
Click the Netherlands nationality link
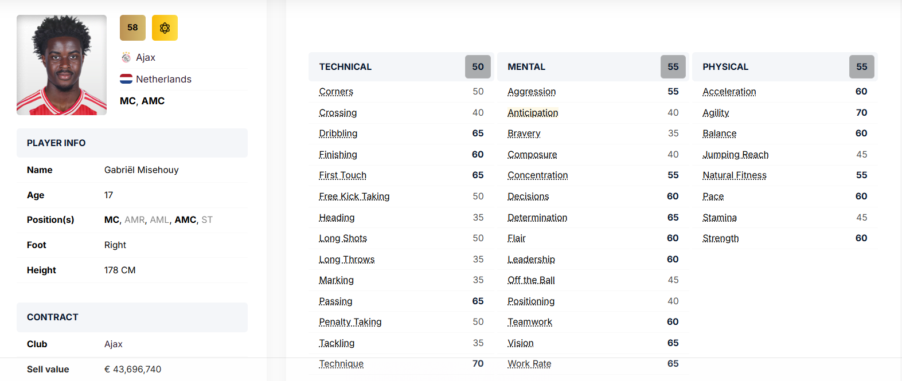point(163,79)
